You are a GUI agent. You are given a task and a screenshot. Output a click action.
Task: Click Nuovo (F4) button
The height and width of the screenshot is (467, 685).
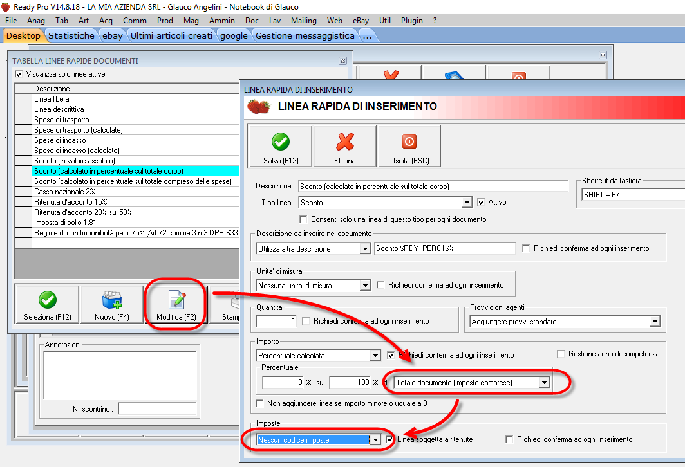112,304
